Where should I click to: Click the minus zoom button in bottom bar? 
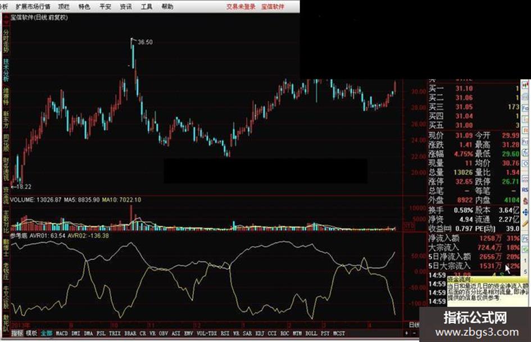(x=414, y=333)
